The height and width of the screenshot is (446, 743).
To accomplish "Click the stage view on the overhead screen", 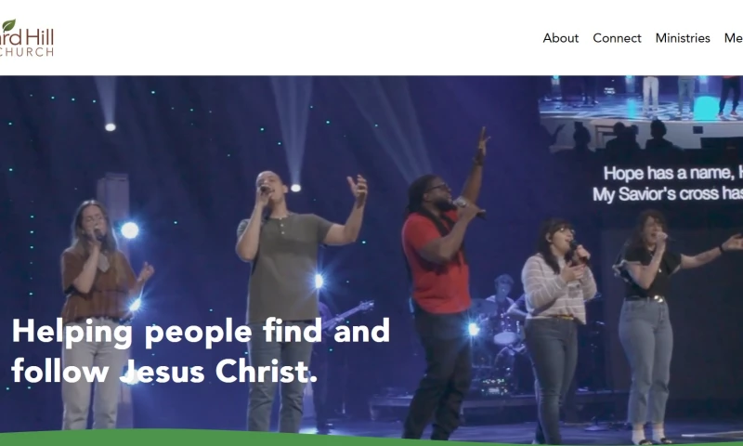I will (x=641, y=111).
